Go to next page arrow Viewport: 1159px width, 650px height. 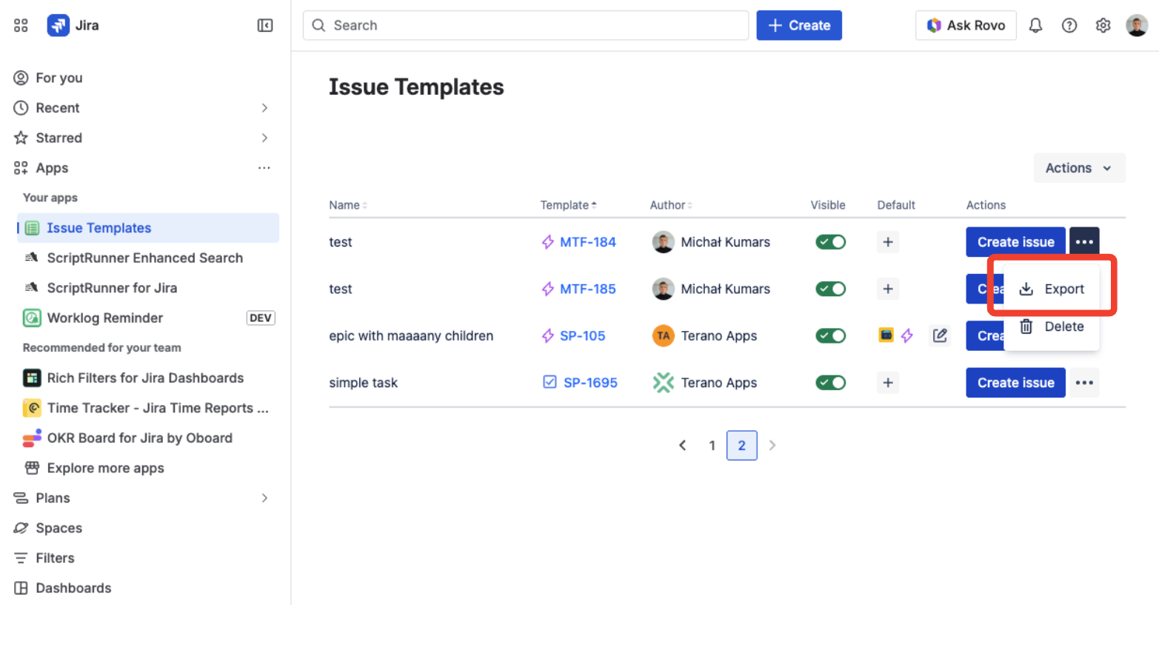click(x=772, y=445)
